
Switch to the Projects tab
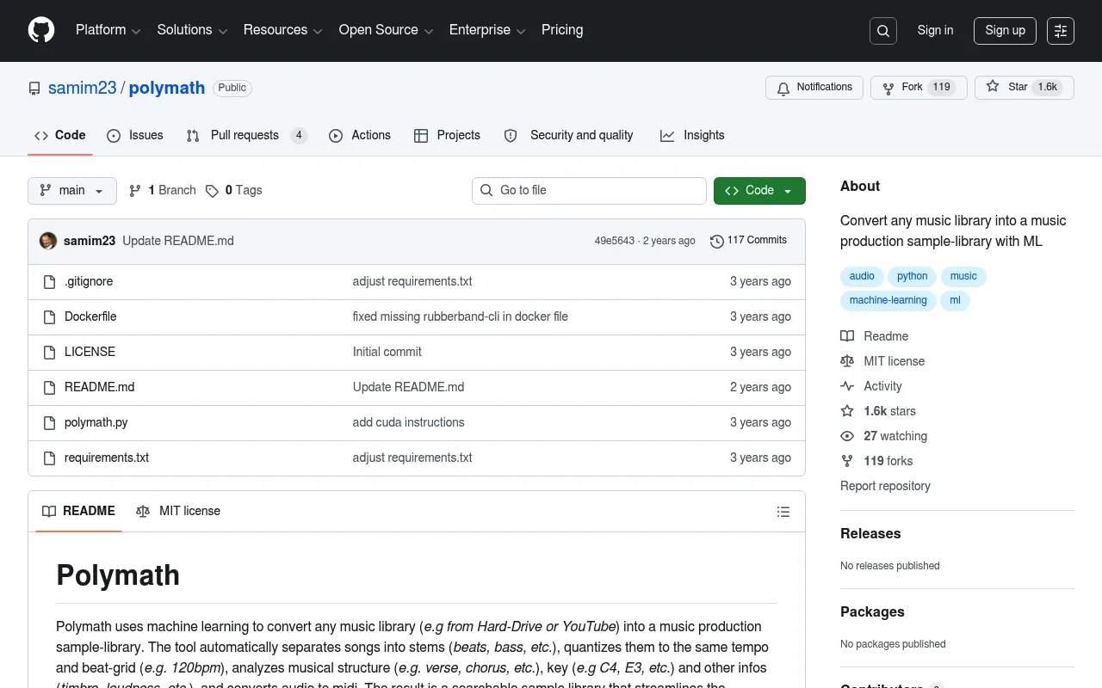click(x=447, y=136)
